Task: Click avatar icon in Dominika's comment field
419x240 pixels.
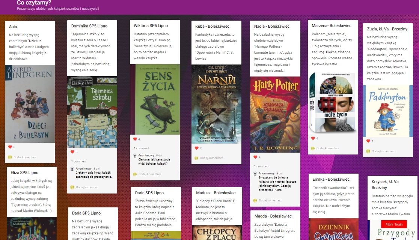Action: (x=72, y=187)
